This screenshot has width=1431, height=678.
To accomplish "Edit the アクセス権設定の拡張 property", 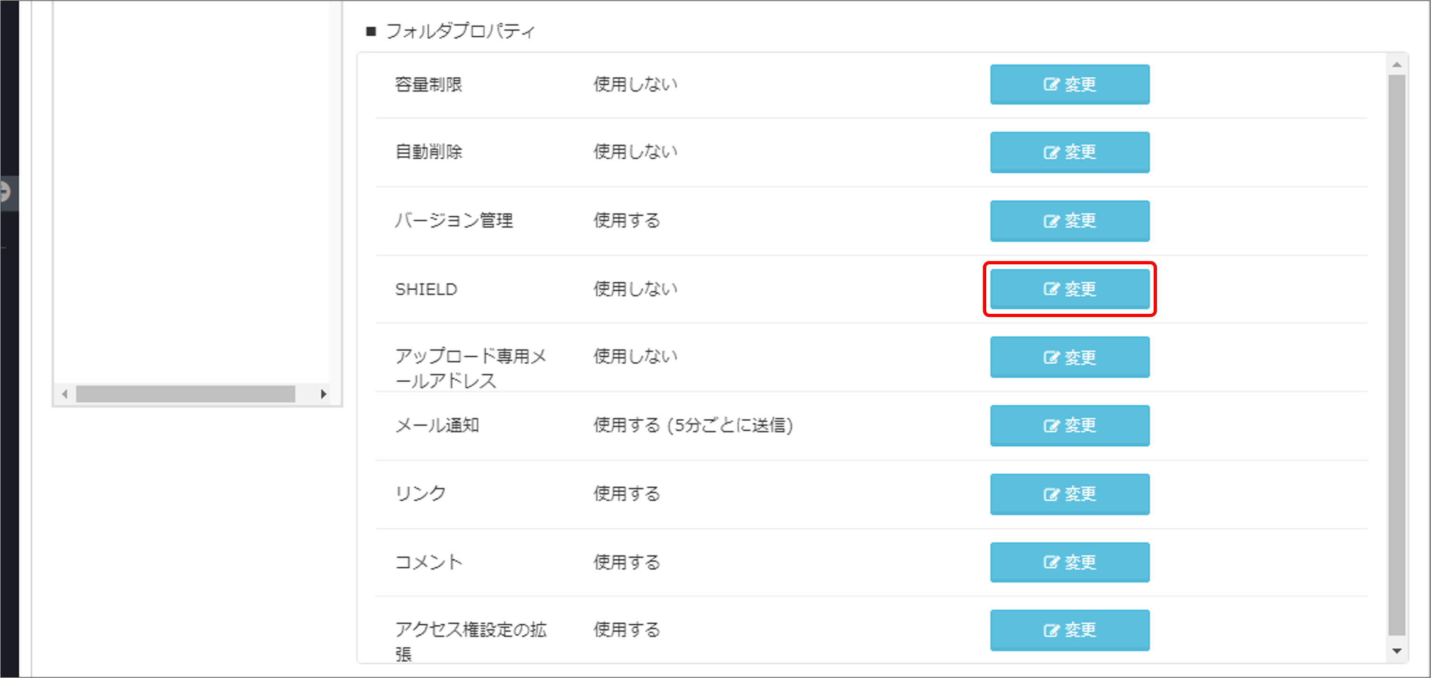I will (1069, 630).
